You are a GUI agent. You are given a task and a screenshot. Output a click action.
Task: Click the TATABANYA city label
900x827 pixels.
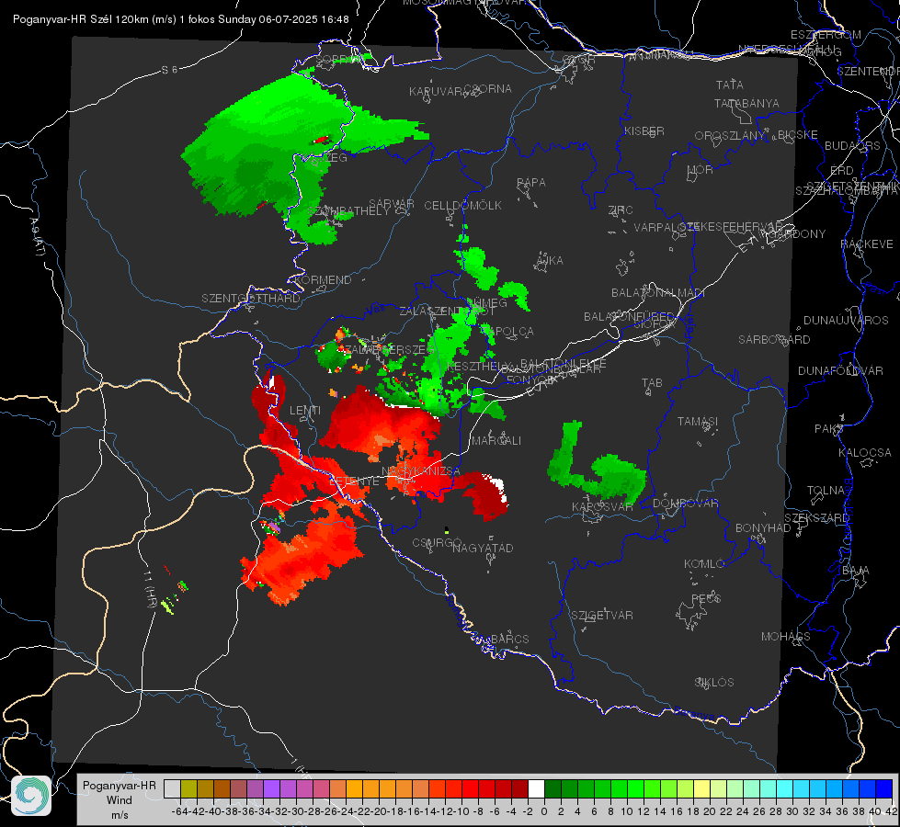746,103
